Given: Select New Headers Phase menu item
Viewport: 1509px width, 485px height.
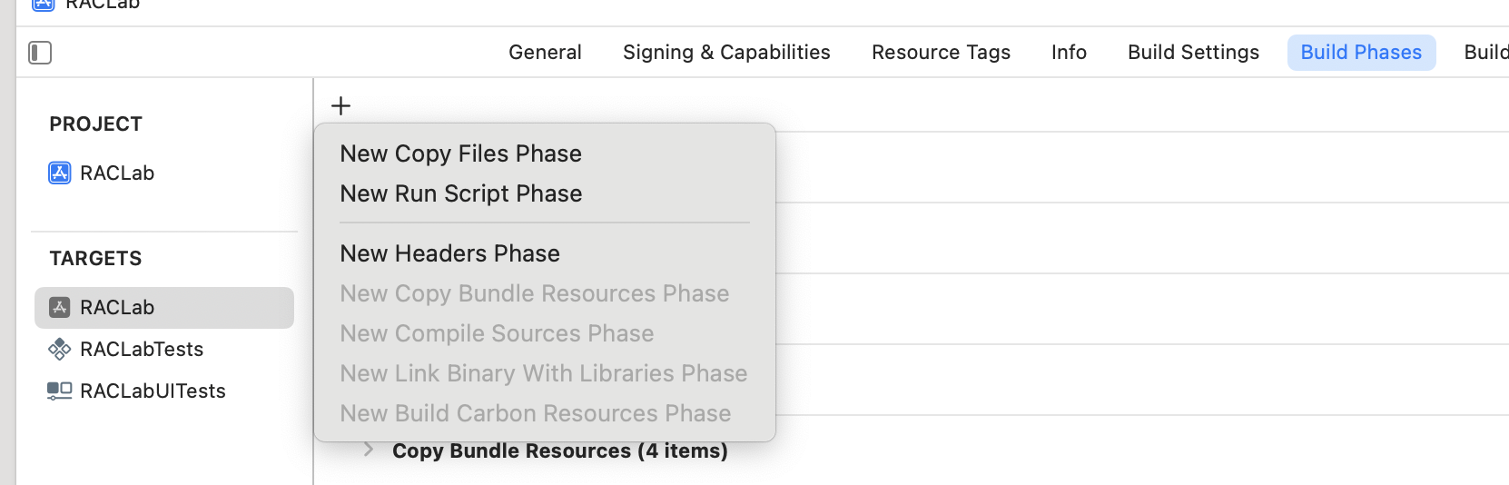Looking at the screenshot, I should [x=449, y=253].
